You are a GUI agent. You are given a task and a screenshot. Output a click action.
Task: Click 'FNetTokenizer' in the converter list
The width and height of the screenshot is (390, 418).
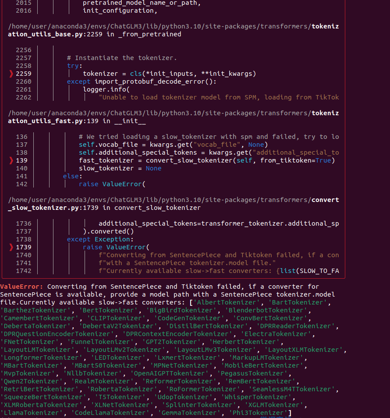tap(29, 342)
